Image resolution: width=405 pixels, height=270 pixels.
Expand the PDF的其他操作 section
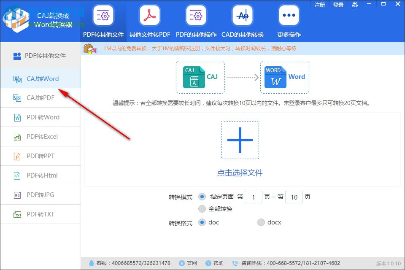click(x=196, y=20)
